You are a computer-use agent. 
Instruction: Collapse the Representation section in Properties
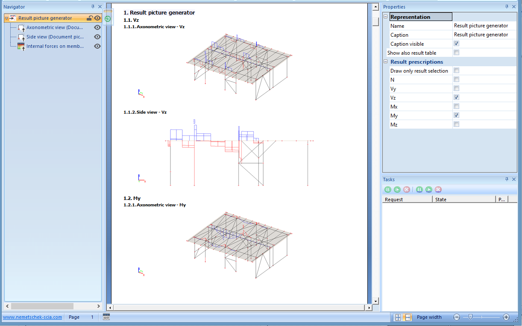coord(386,17)
